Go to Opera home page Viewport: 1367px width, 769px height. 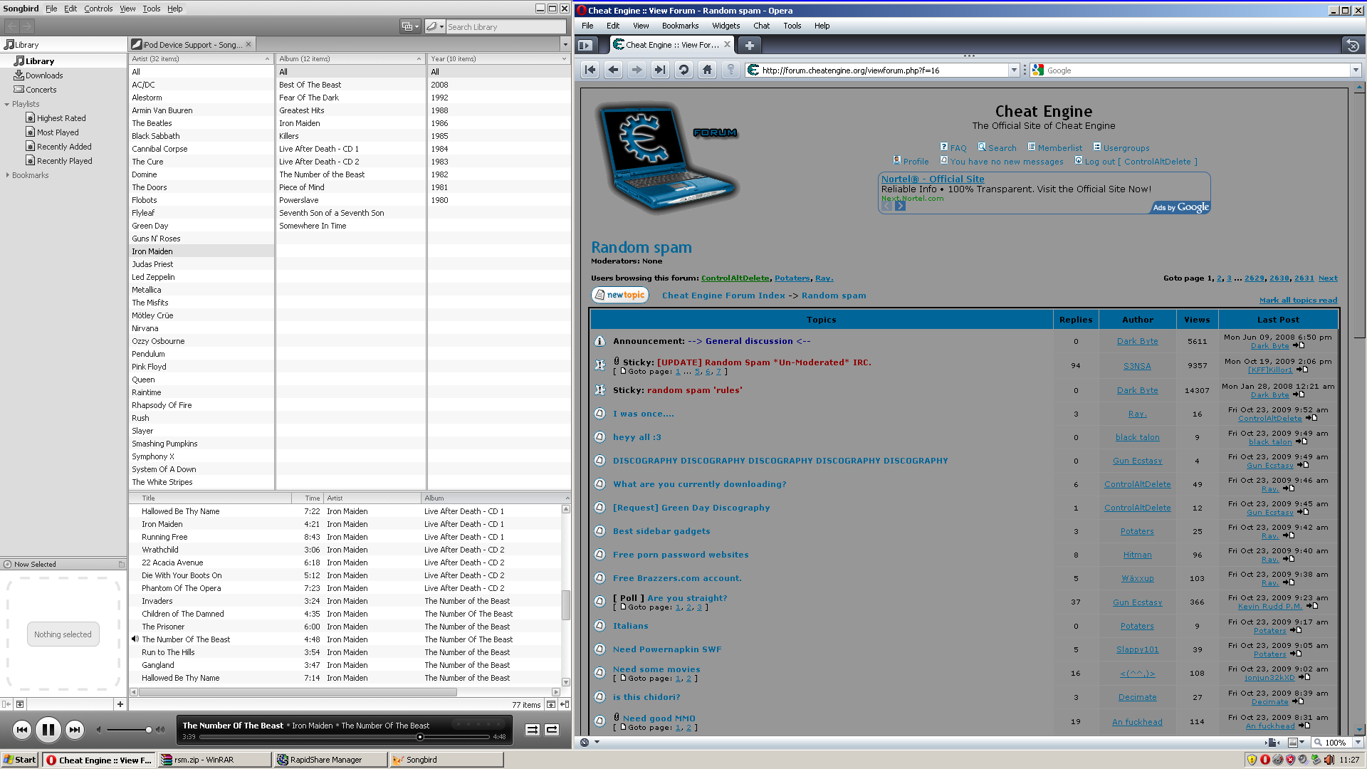pos(707,70)
